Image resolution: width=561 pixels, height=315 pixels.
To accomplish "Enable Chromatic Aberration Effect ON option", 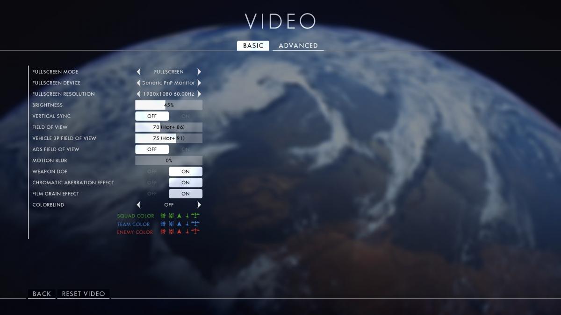I will click(186, 182).
